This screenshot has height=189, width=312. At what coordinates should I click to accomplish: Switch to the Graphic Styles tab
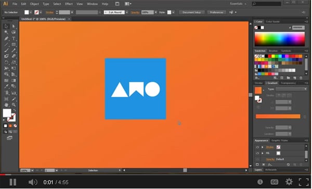tap(280, 141)
